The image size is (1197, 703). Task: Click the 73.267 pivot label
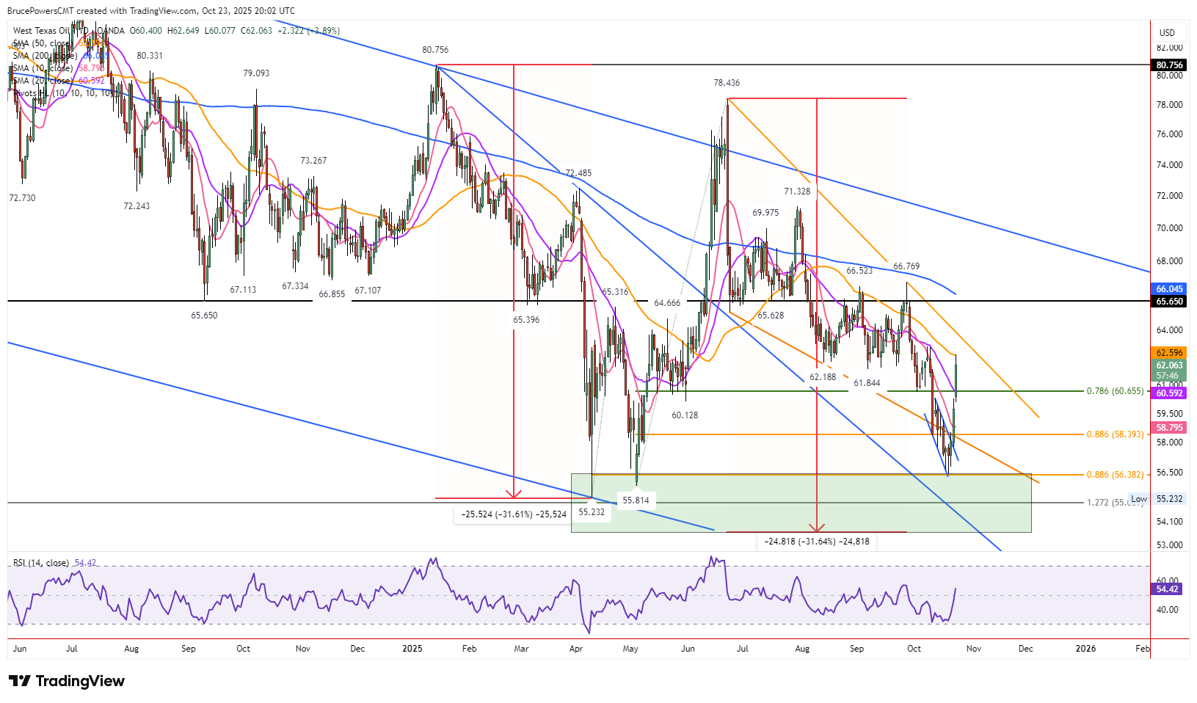coord(313,161)
